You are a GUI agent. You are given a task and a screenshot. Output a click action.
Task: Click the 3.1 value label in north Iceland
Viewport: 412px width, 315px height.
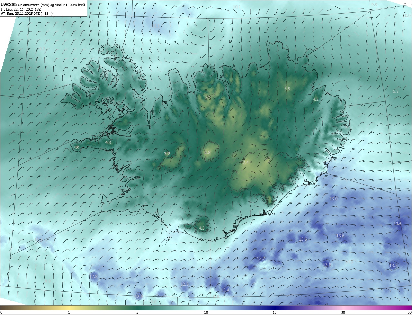pyautogui.click(x=208, y=97)
